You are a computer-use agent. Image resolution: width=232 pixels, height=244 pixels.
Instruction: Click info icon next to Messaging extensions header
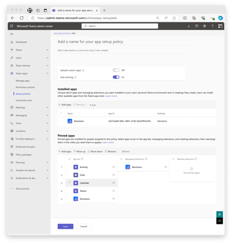point(146,159)
